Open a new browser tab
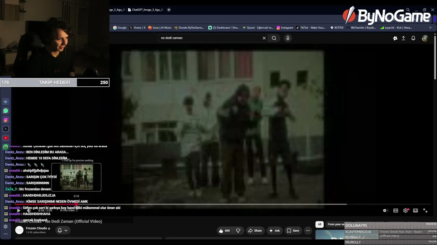Viewport: 437px width, 245px height. (x=169, y=10)
